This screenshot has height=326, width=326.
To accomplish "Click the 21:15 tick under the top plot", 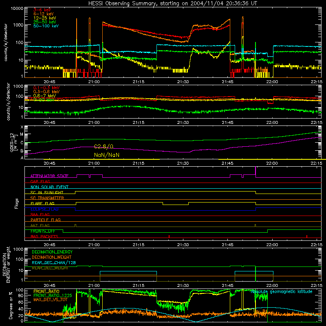I will pyautogui.click(x=139, y=82).
